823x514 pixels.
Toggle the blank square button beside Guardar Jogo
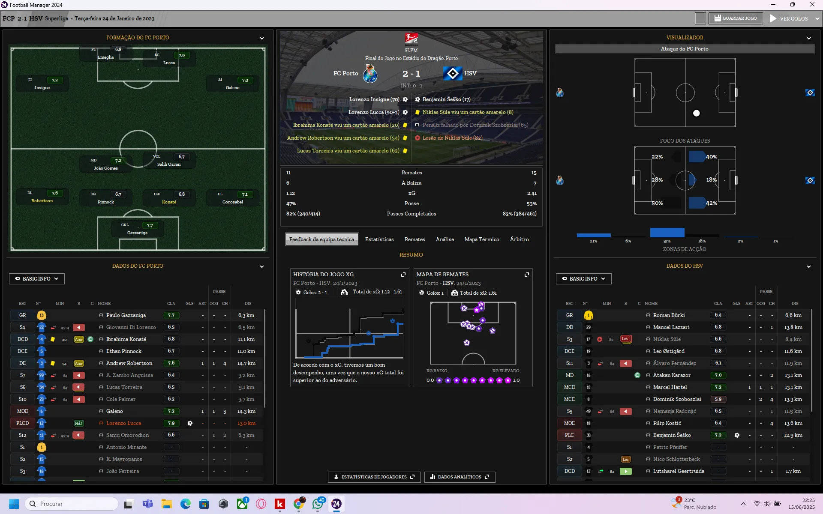pyautogui.click(x=700, y=19)
